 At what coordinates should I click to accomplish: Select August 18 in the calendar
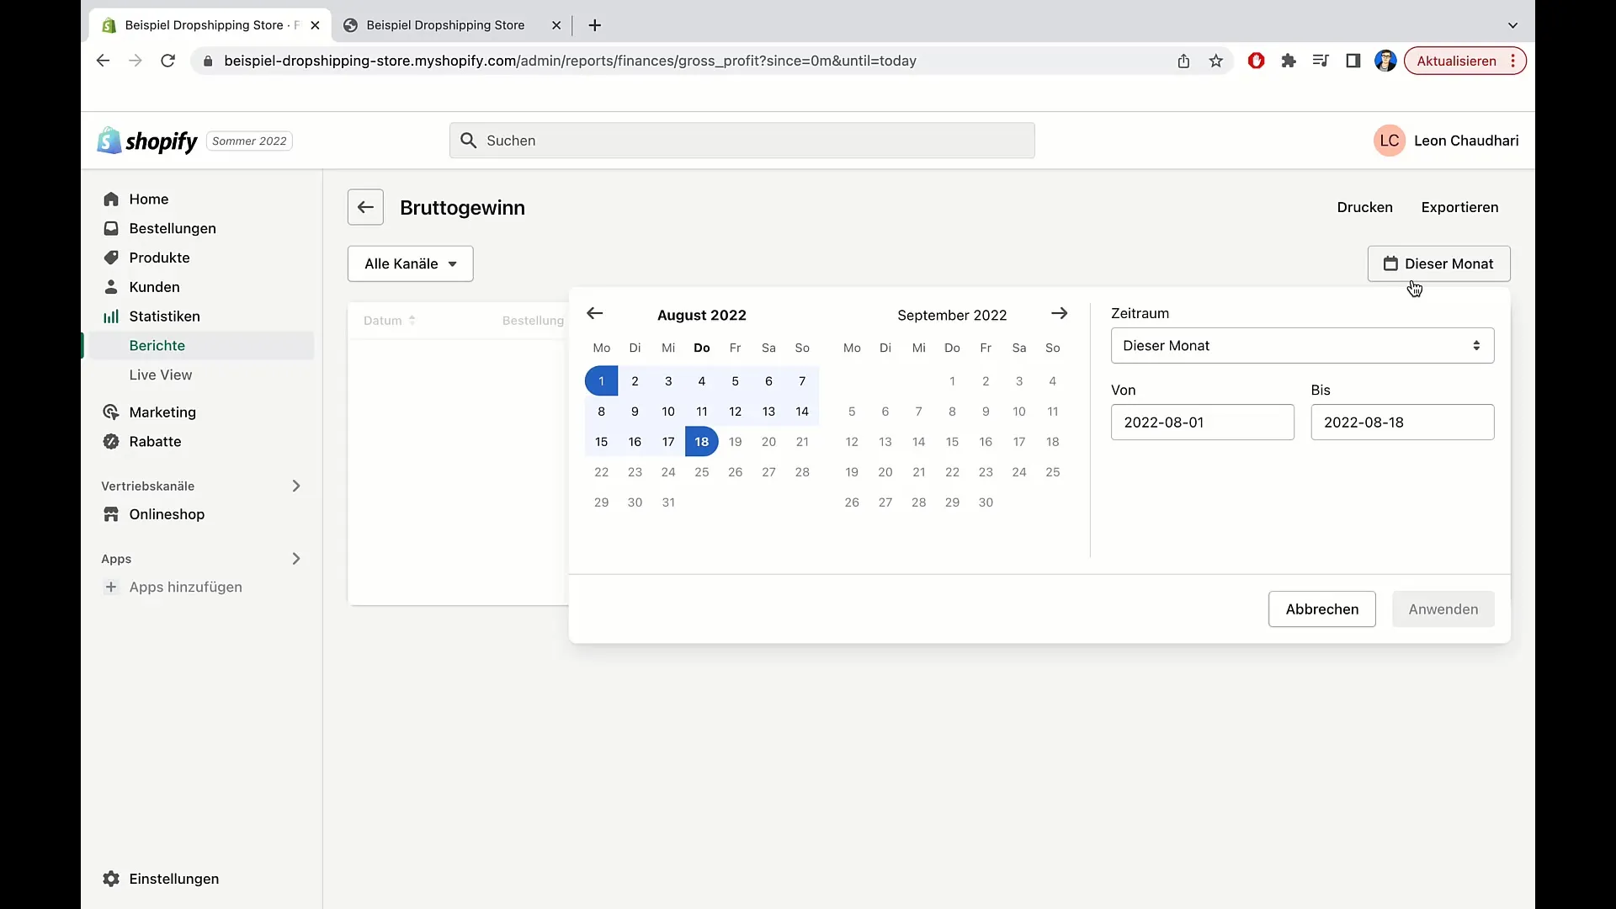pos(701,442)
